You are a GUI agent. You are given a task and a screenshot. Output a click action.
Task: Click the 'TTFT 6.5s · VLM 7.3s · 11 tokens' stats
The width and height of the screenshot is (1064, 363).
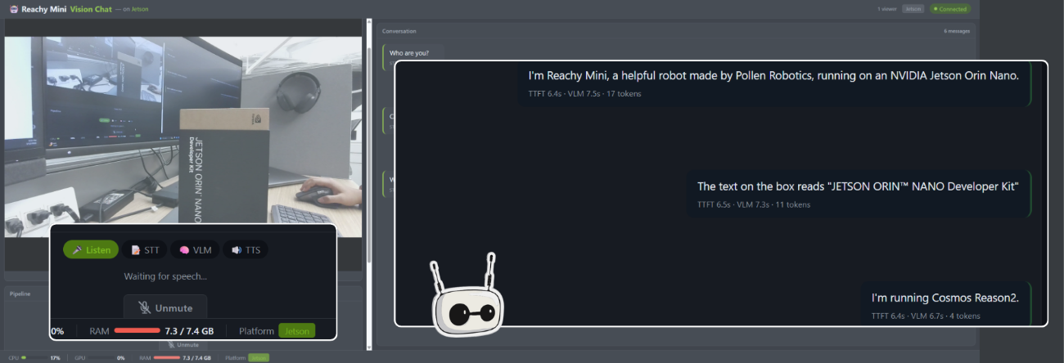click(x=754, y=205)
